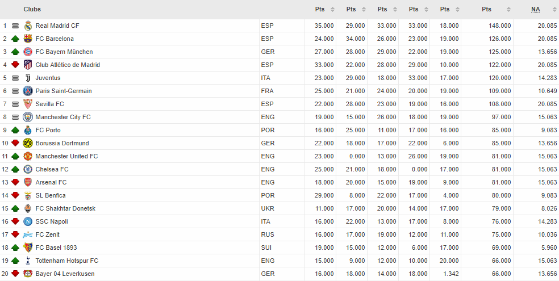Click the Paris Saint-Germain crest icon
This screenshot has height=281, width=559.
(x=28, y=91)
